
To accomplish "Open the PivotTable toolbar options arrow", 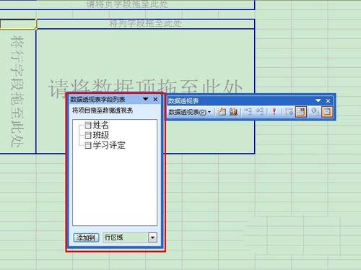I will click(x=318, y=100).
